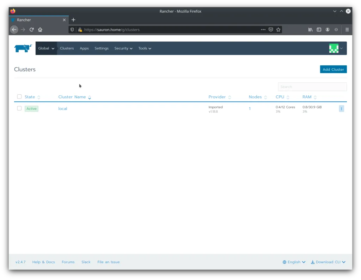Sort clusters by State column
Screen dimensions: 361x280
(x=32, y=97)
